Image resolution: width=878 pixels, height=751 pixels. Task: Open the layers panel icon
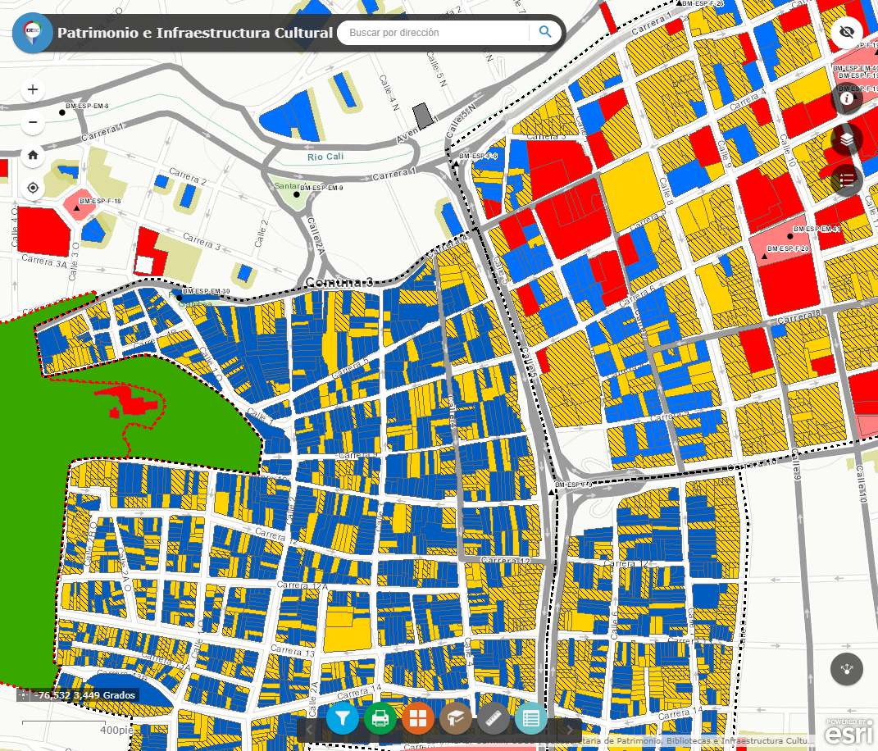pyautogui.click(x=847, y=139)
